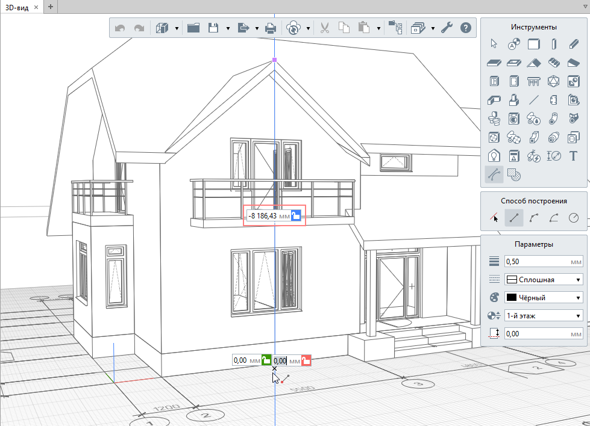590x426 pixels.
Task: Switch to the 3D-вид tab
Action: (x=20, y=7)
